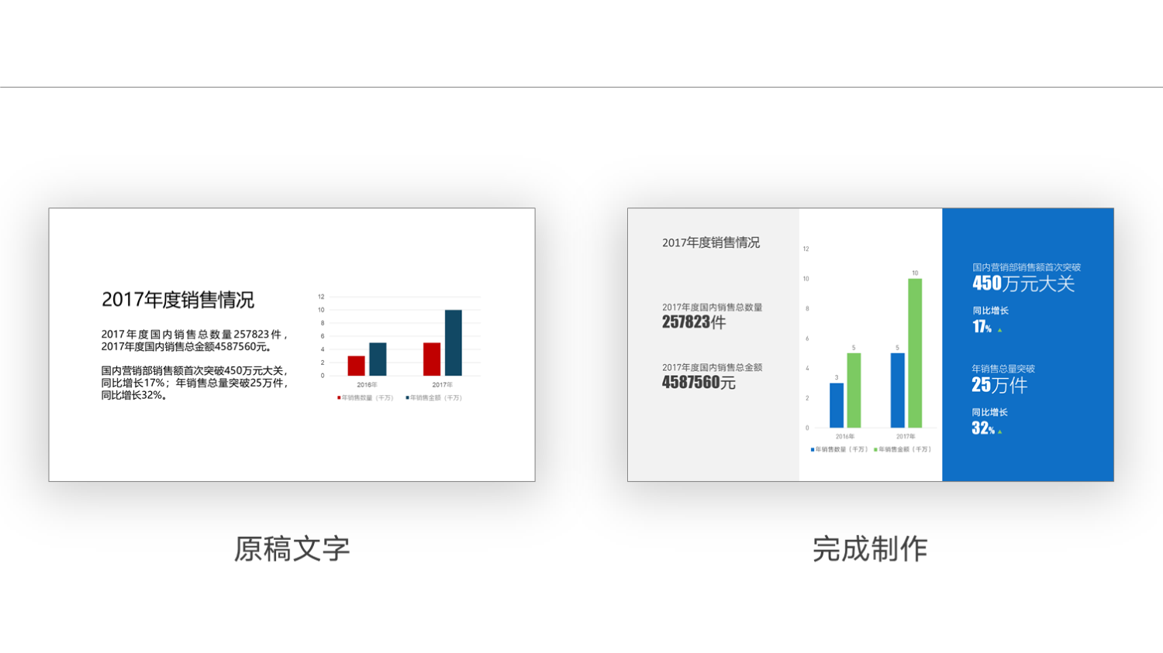Select paragraph starting 2017年度国内销售总数量257823件
Image resolution: width=1163 pixels, height=653 pixels.
(x=195, y=341)
